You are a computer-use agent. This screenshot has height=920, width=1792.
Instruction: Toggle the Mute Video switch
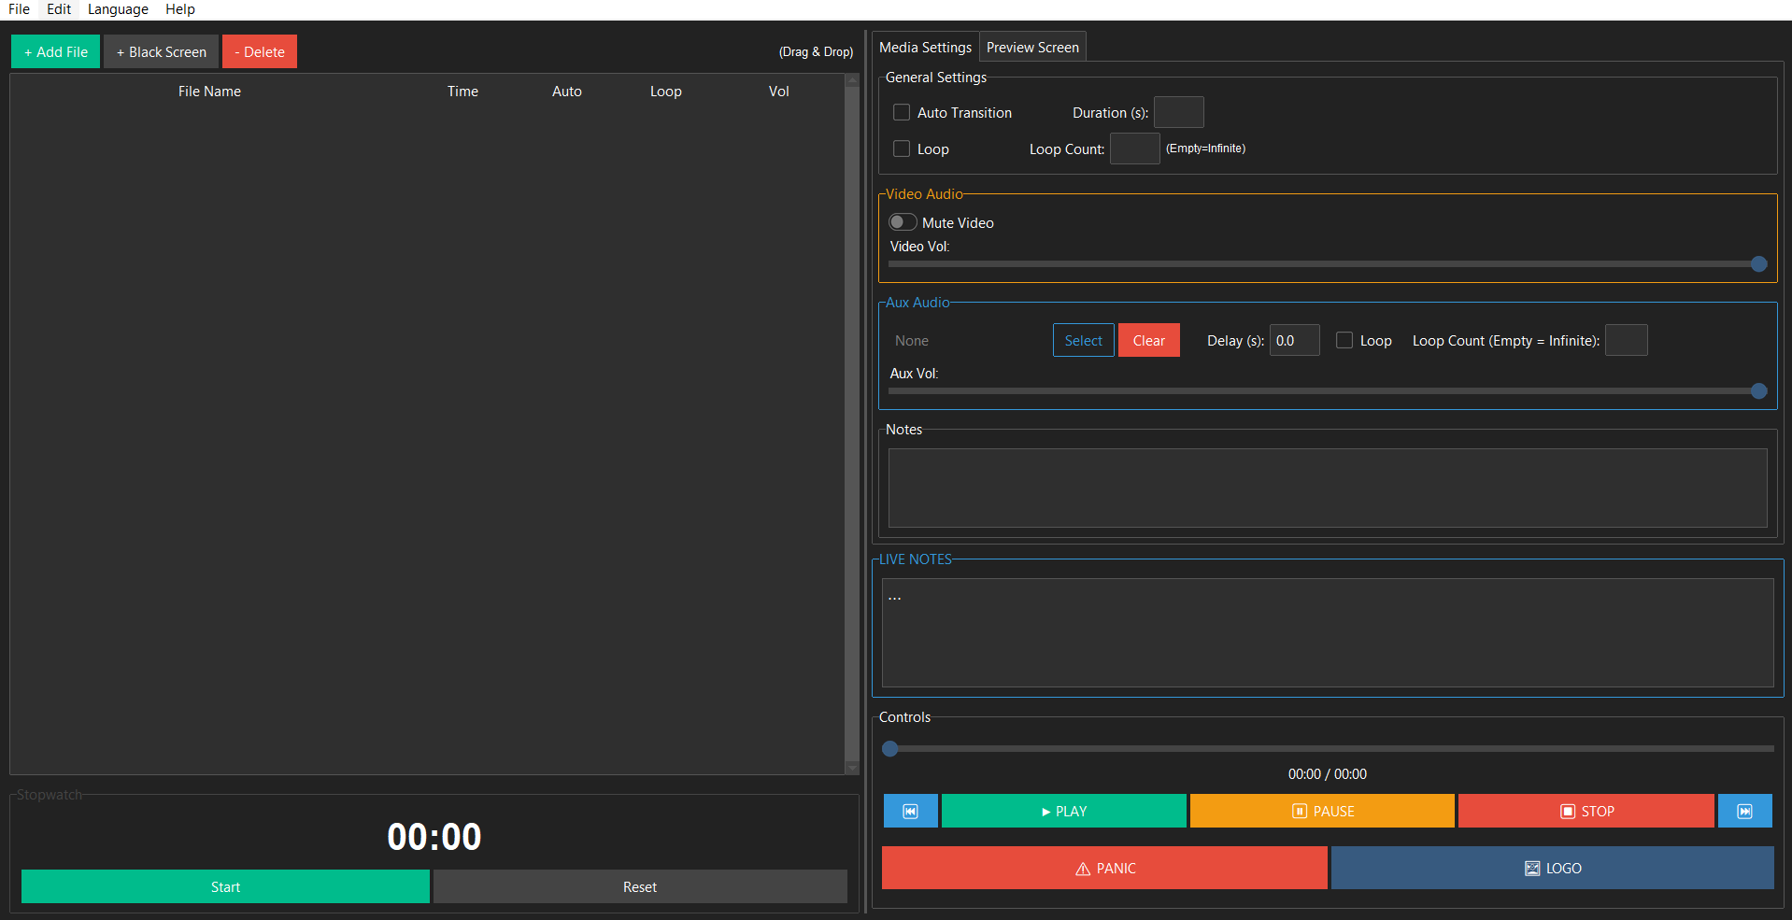pyautogui.click(x=903, y=222)
